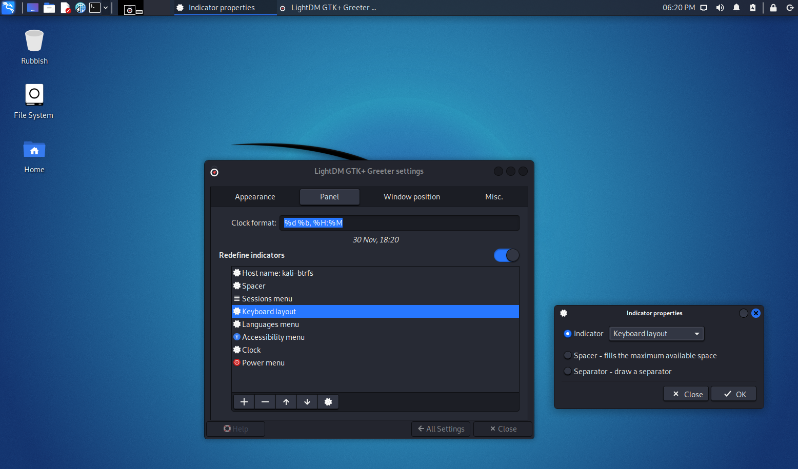798x469 pixels.
Task: Toggle the Redefine indicators switch
Action: tap(506, 255)
